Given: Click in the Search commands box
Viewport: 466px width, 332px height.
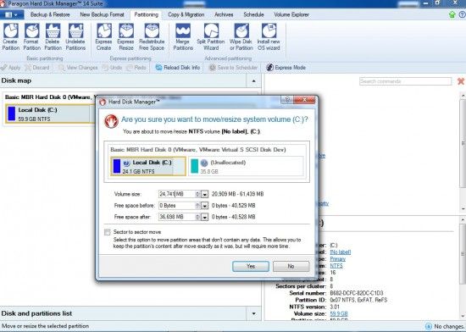Looking at the screenshot, I should tap(405, 81).
